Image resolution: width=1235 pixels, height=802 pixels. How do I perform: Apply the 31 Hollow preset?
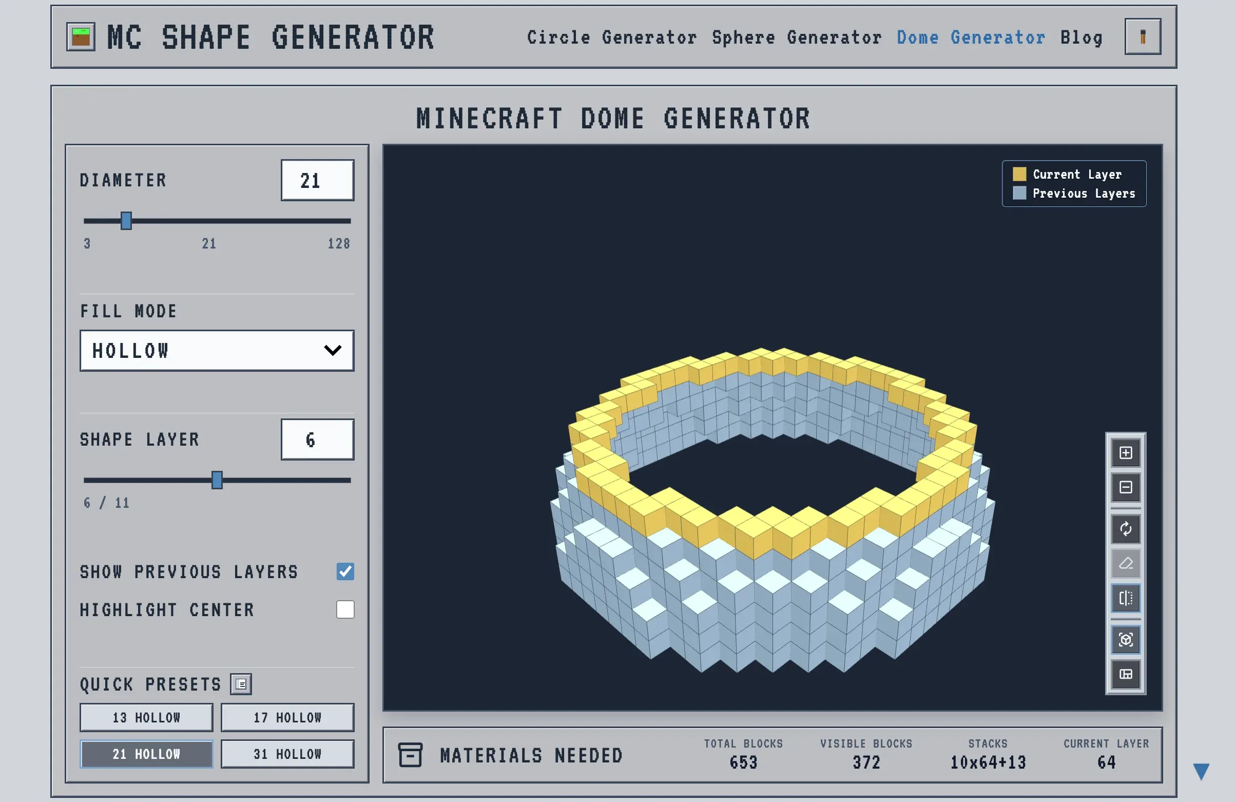(287, 754)
